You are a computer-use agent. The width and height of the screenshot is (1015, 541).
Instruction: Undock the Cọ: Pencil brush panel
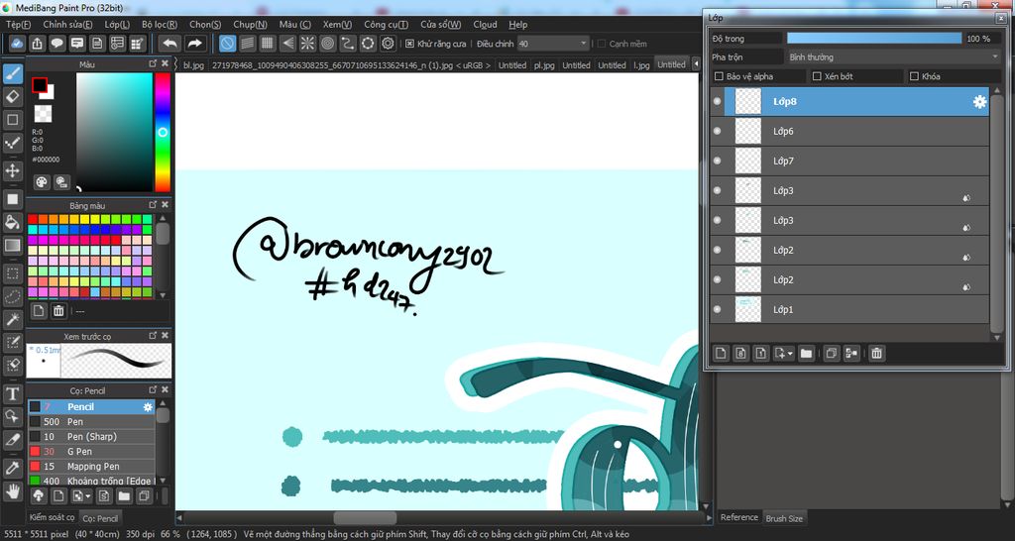pyautogui.click(x=153, y=389)
